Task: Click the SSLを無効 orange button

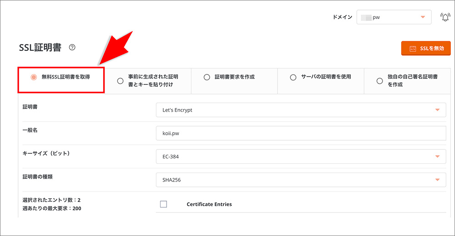Action: [x=426, y=49]
